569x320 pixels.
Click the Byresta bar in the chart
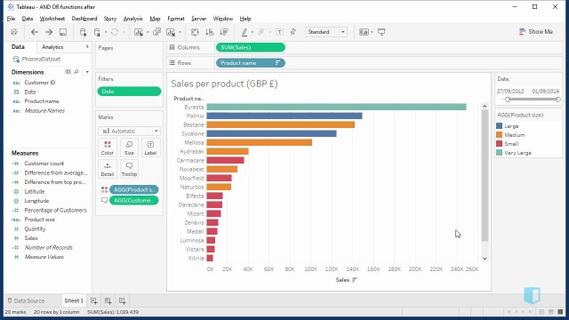click(336, 107)
